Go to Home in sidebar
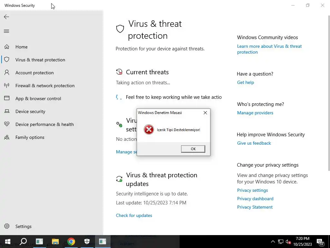This screenshot has height=248, width=330. 22,47
